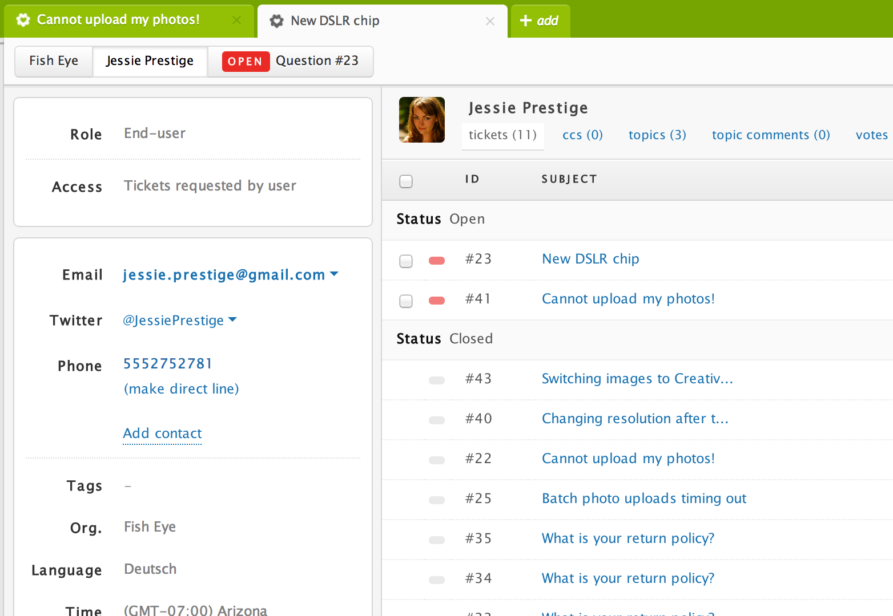Open the Fish Eye breadcrumb tab

(54, 61)
